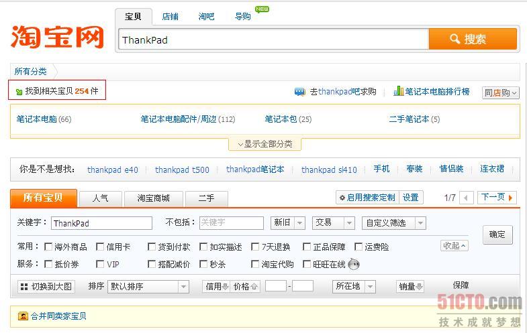Search suggestion thankpad sl410
The image size is (527, 333).
click(x=329, y=170)
